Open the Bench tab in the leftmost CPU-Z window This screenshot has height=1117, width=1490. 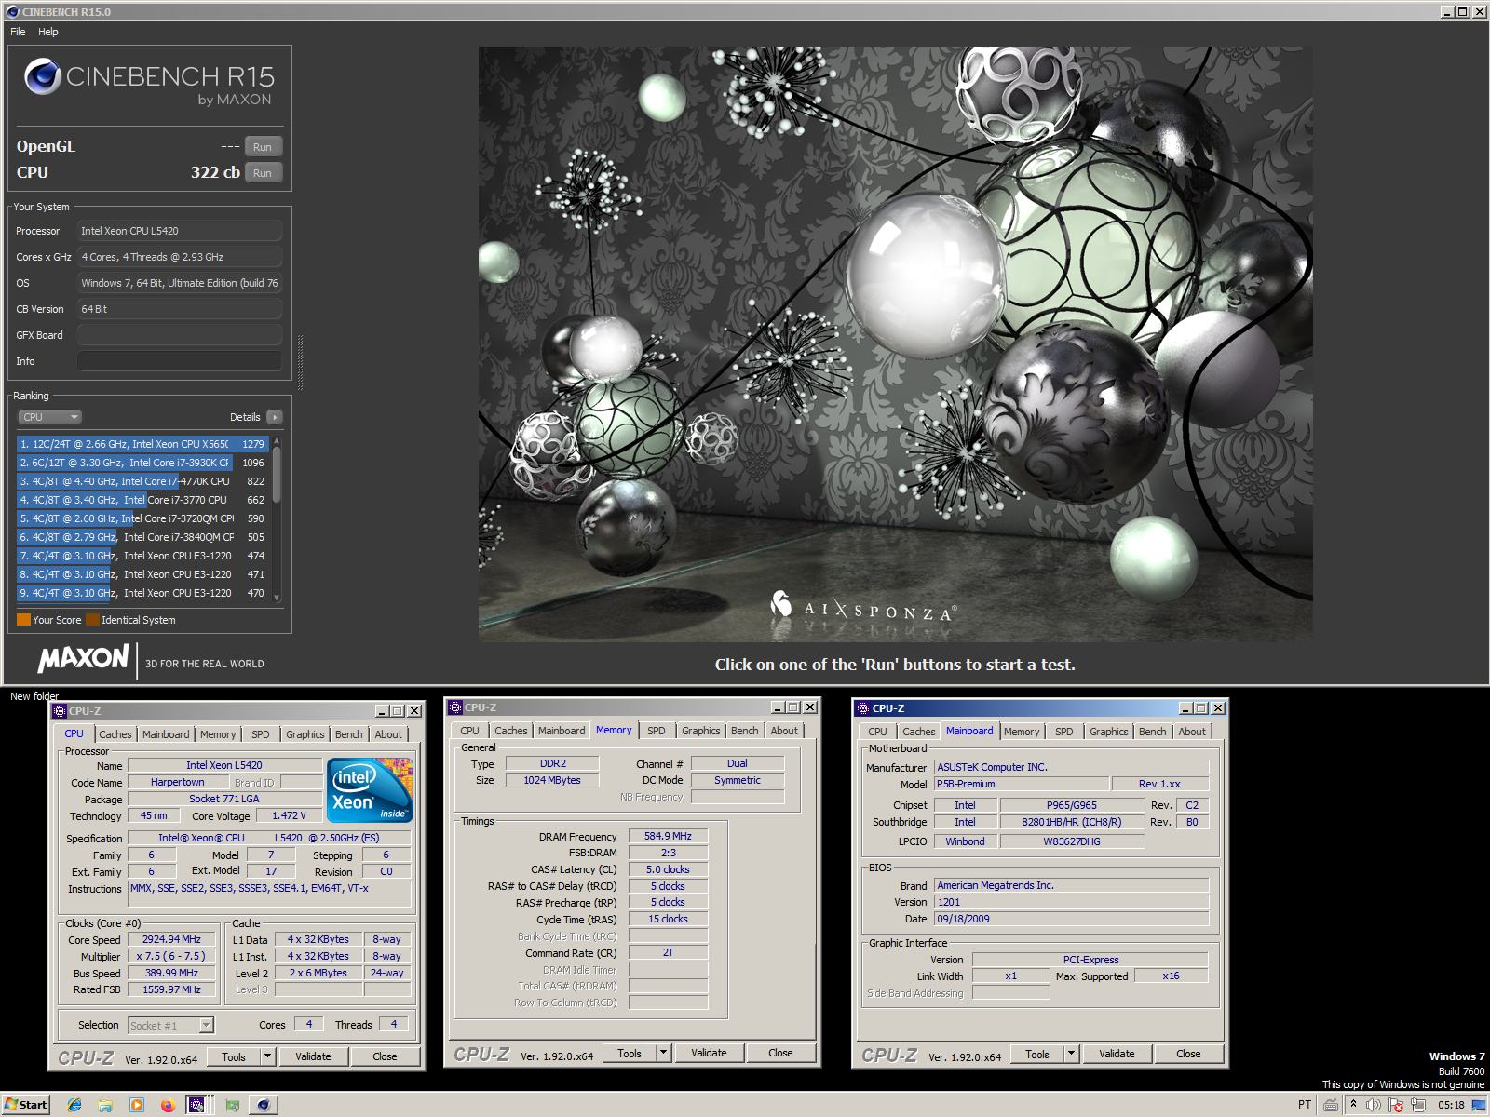pos(349,734)
